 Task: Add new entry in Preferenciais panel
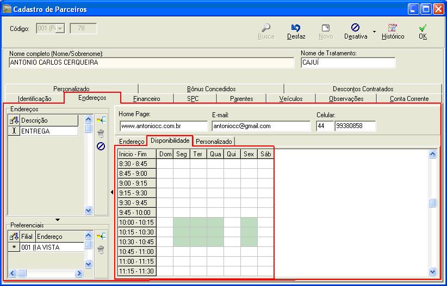[101, 236]
